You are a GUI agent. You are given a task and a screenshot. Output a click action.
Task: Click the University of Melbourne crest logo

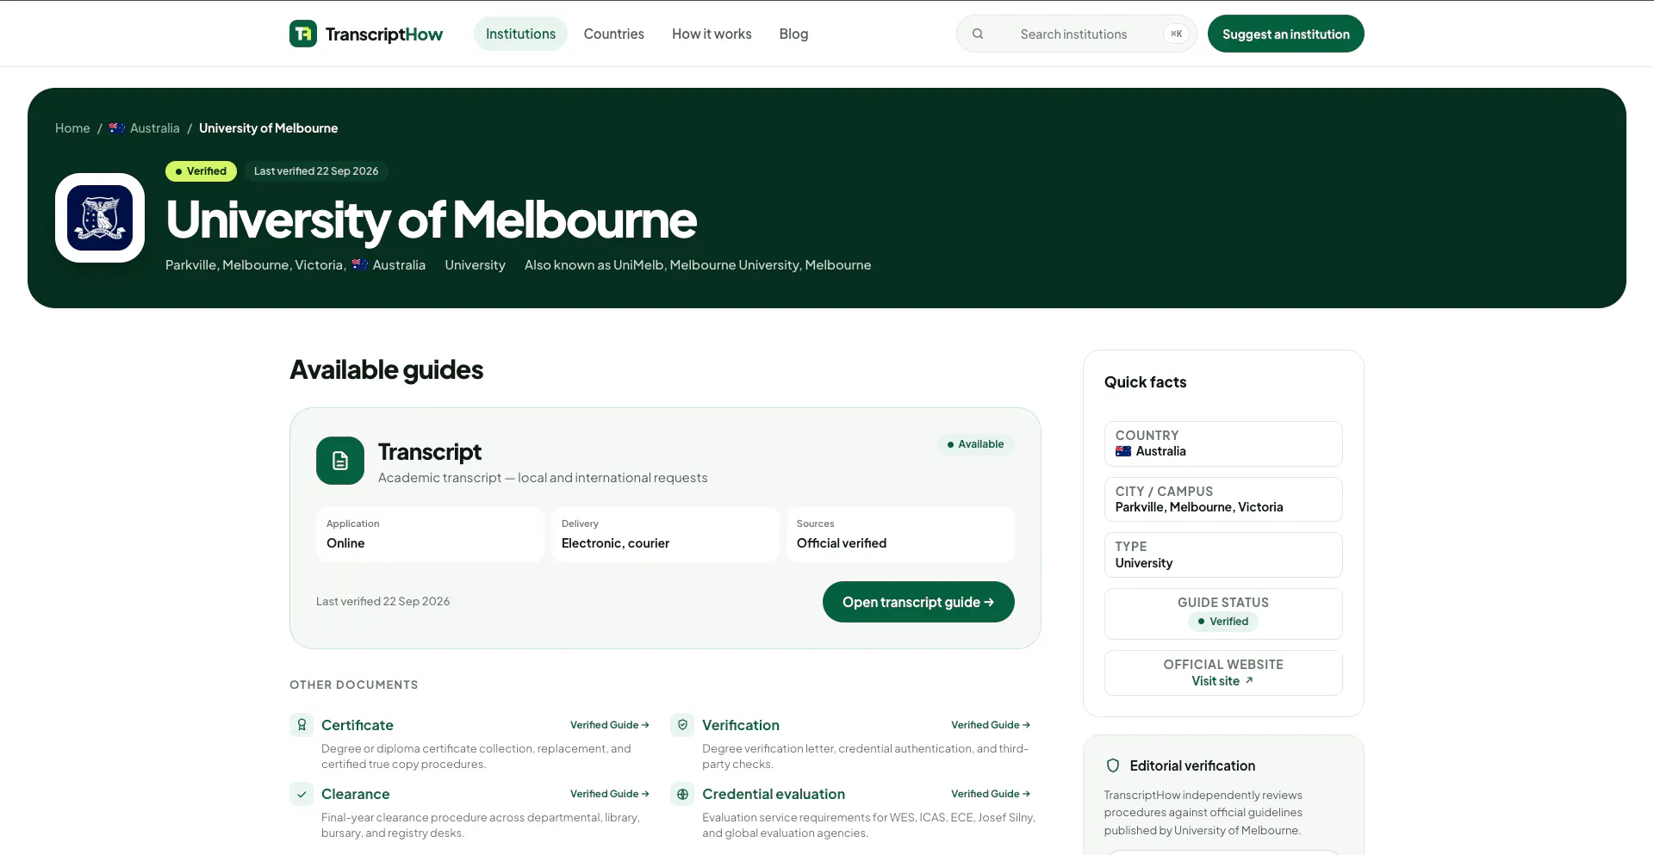tap(100, 218)
